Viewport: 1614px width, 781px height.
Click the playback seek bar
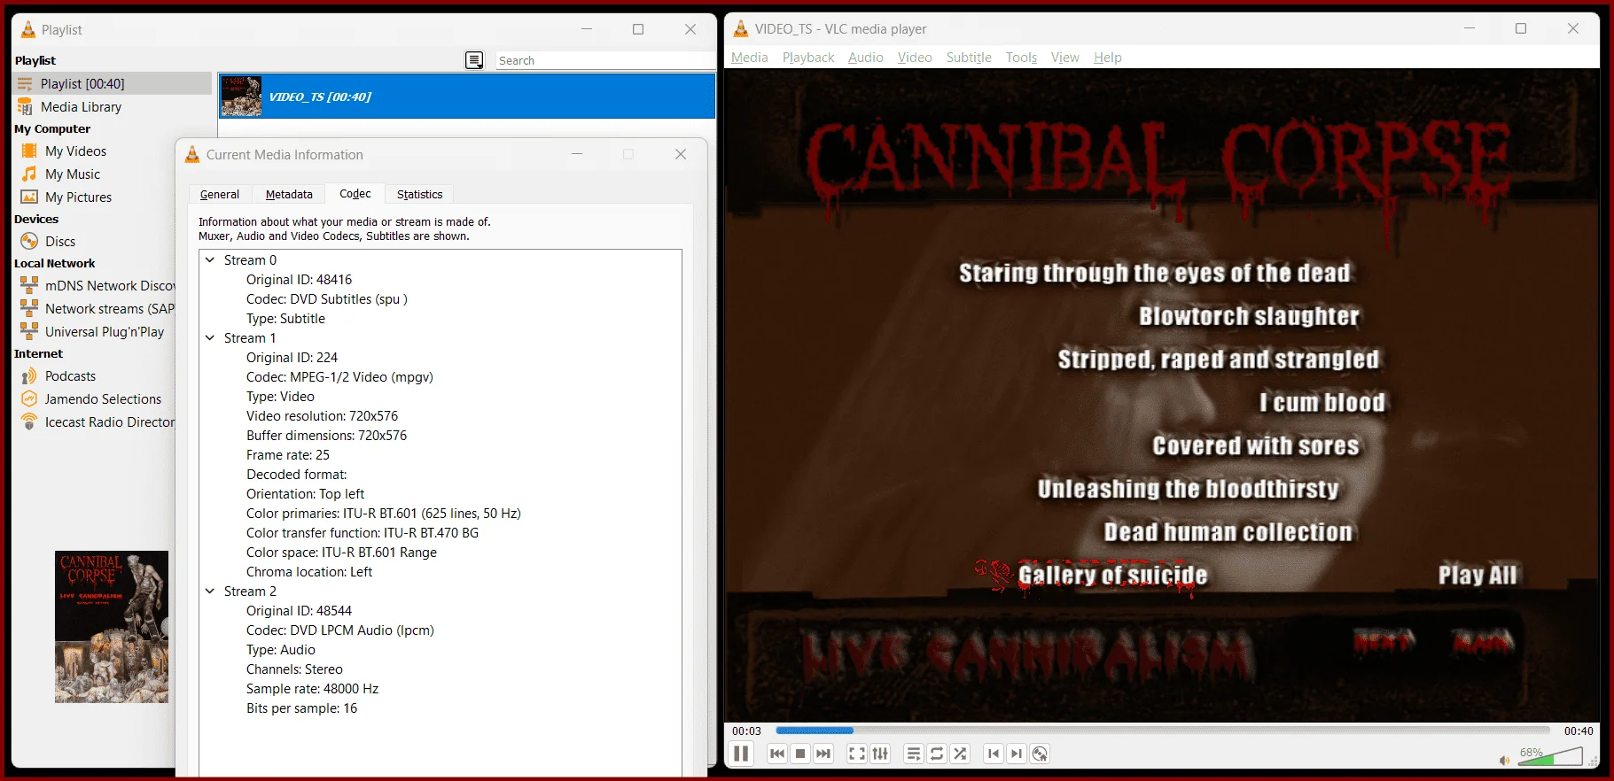tap(1163, 731)
